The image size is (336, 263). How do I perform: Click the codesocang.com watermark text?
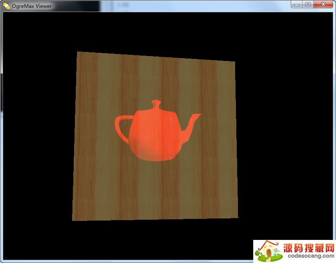311,256
